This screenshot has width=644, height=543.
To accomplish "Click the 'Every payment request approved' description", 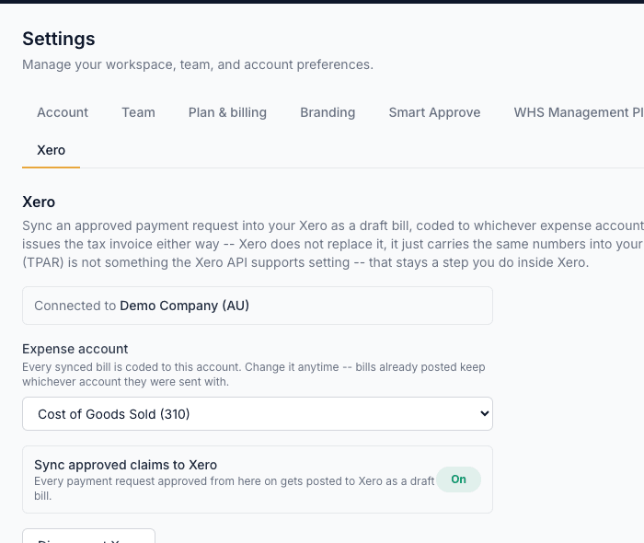I will coord(234,489).
